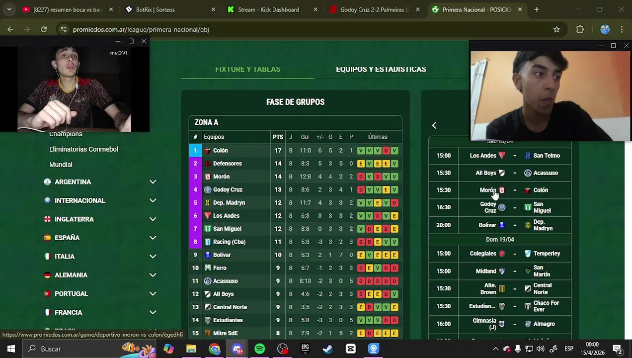This screenshot has height=358, width=632.
Task: Expand the Inglaterra section
Action: pos(153,219)
